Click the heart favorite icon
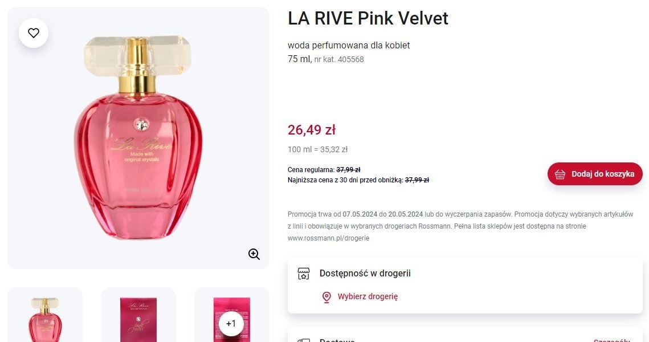Viewport: 649px width, 342px height. [34, 33]
